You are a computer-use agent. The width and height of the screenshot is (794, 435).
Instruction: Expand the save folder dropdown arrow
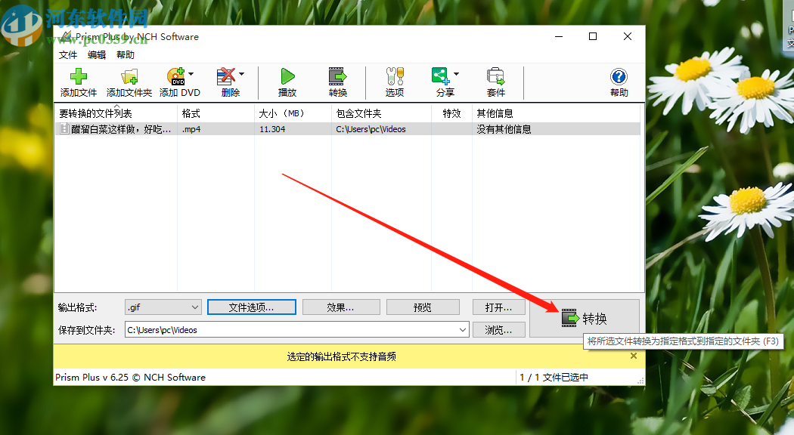coord(463,330)
